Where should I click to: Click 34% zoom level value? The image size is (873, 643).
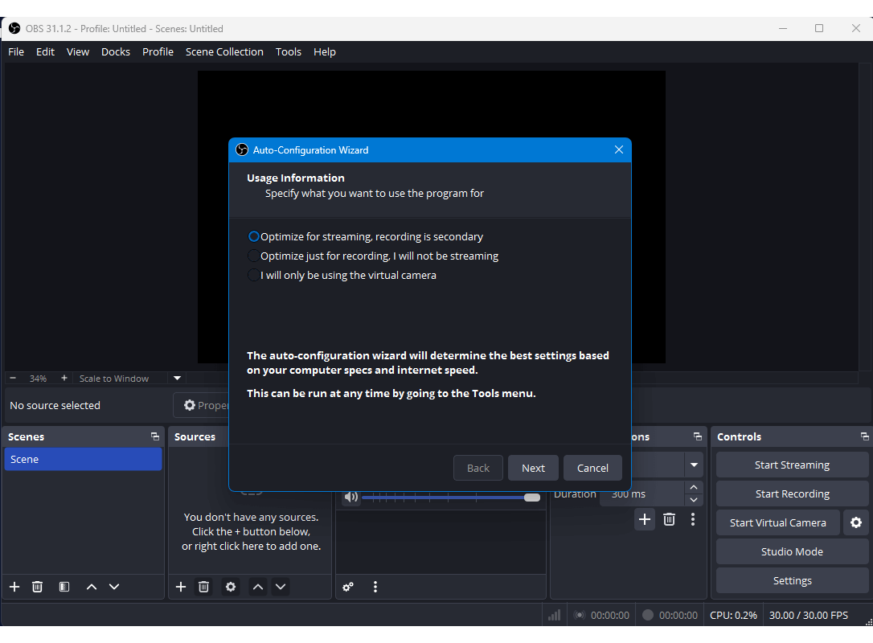click(38, 379)
